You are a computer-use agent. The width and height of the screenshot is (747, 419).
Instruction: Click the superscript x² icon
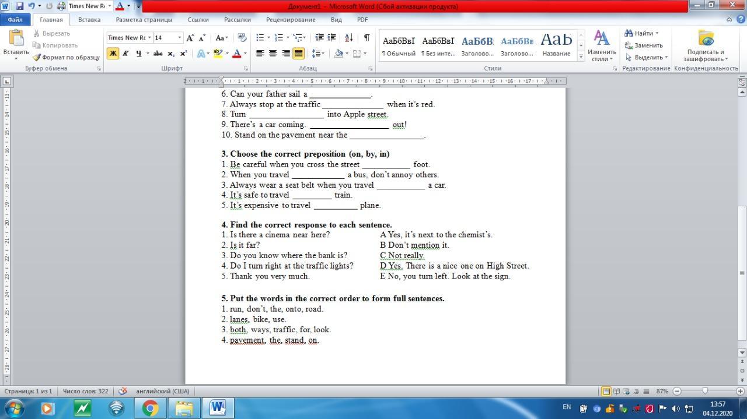(183, 54)
